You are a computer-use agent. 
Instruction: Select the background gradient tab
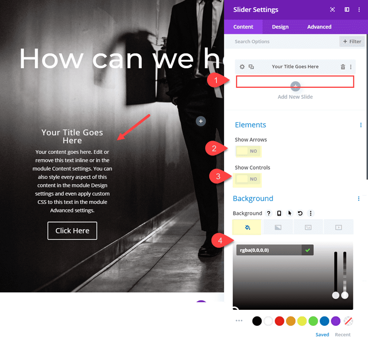click(x=278, y=227)
